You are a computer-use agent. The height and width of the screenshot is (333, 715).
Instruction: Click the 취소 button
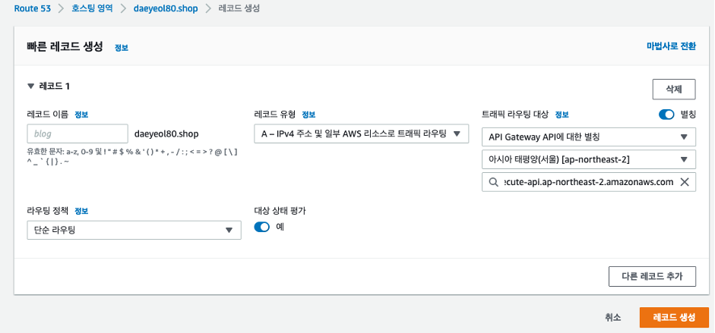click(613, 318)
